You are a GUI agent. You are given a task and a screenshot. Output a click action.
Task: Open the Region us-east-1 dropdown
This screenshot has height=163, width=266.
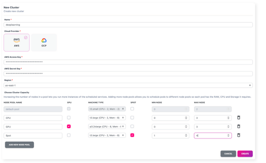[x=128, y=85]
